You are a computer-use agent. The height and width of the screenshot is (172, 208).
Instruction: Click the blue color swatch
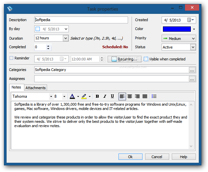click(177, 29)
